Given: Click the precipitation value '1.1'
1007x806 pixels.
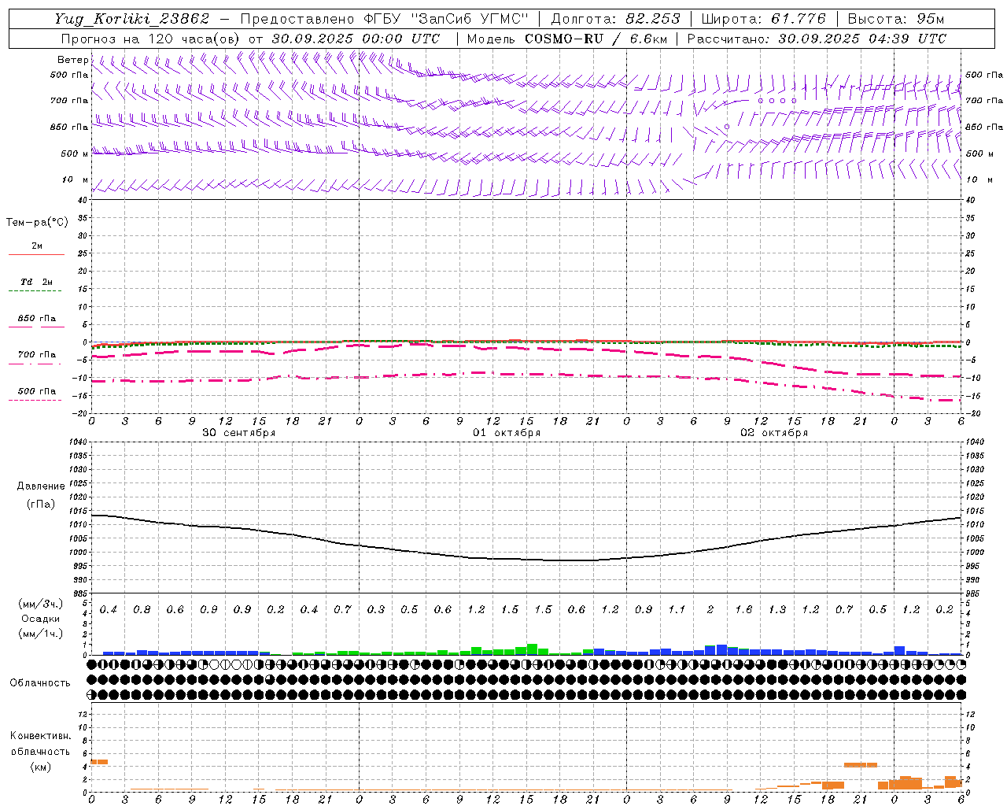Looking at the screenshot, I should click(x=677, y=610).
